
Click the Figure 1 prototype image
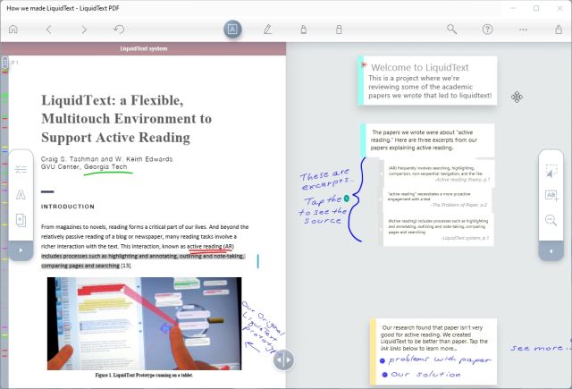point(144,324)
